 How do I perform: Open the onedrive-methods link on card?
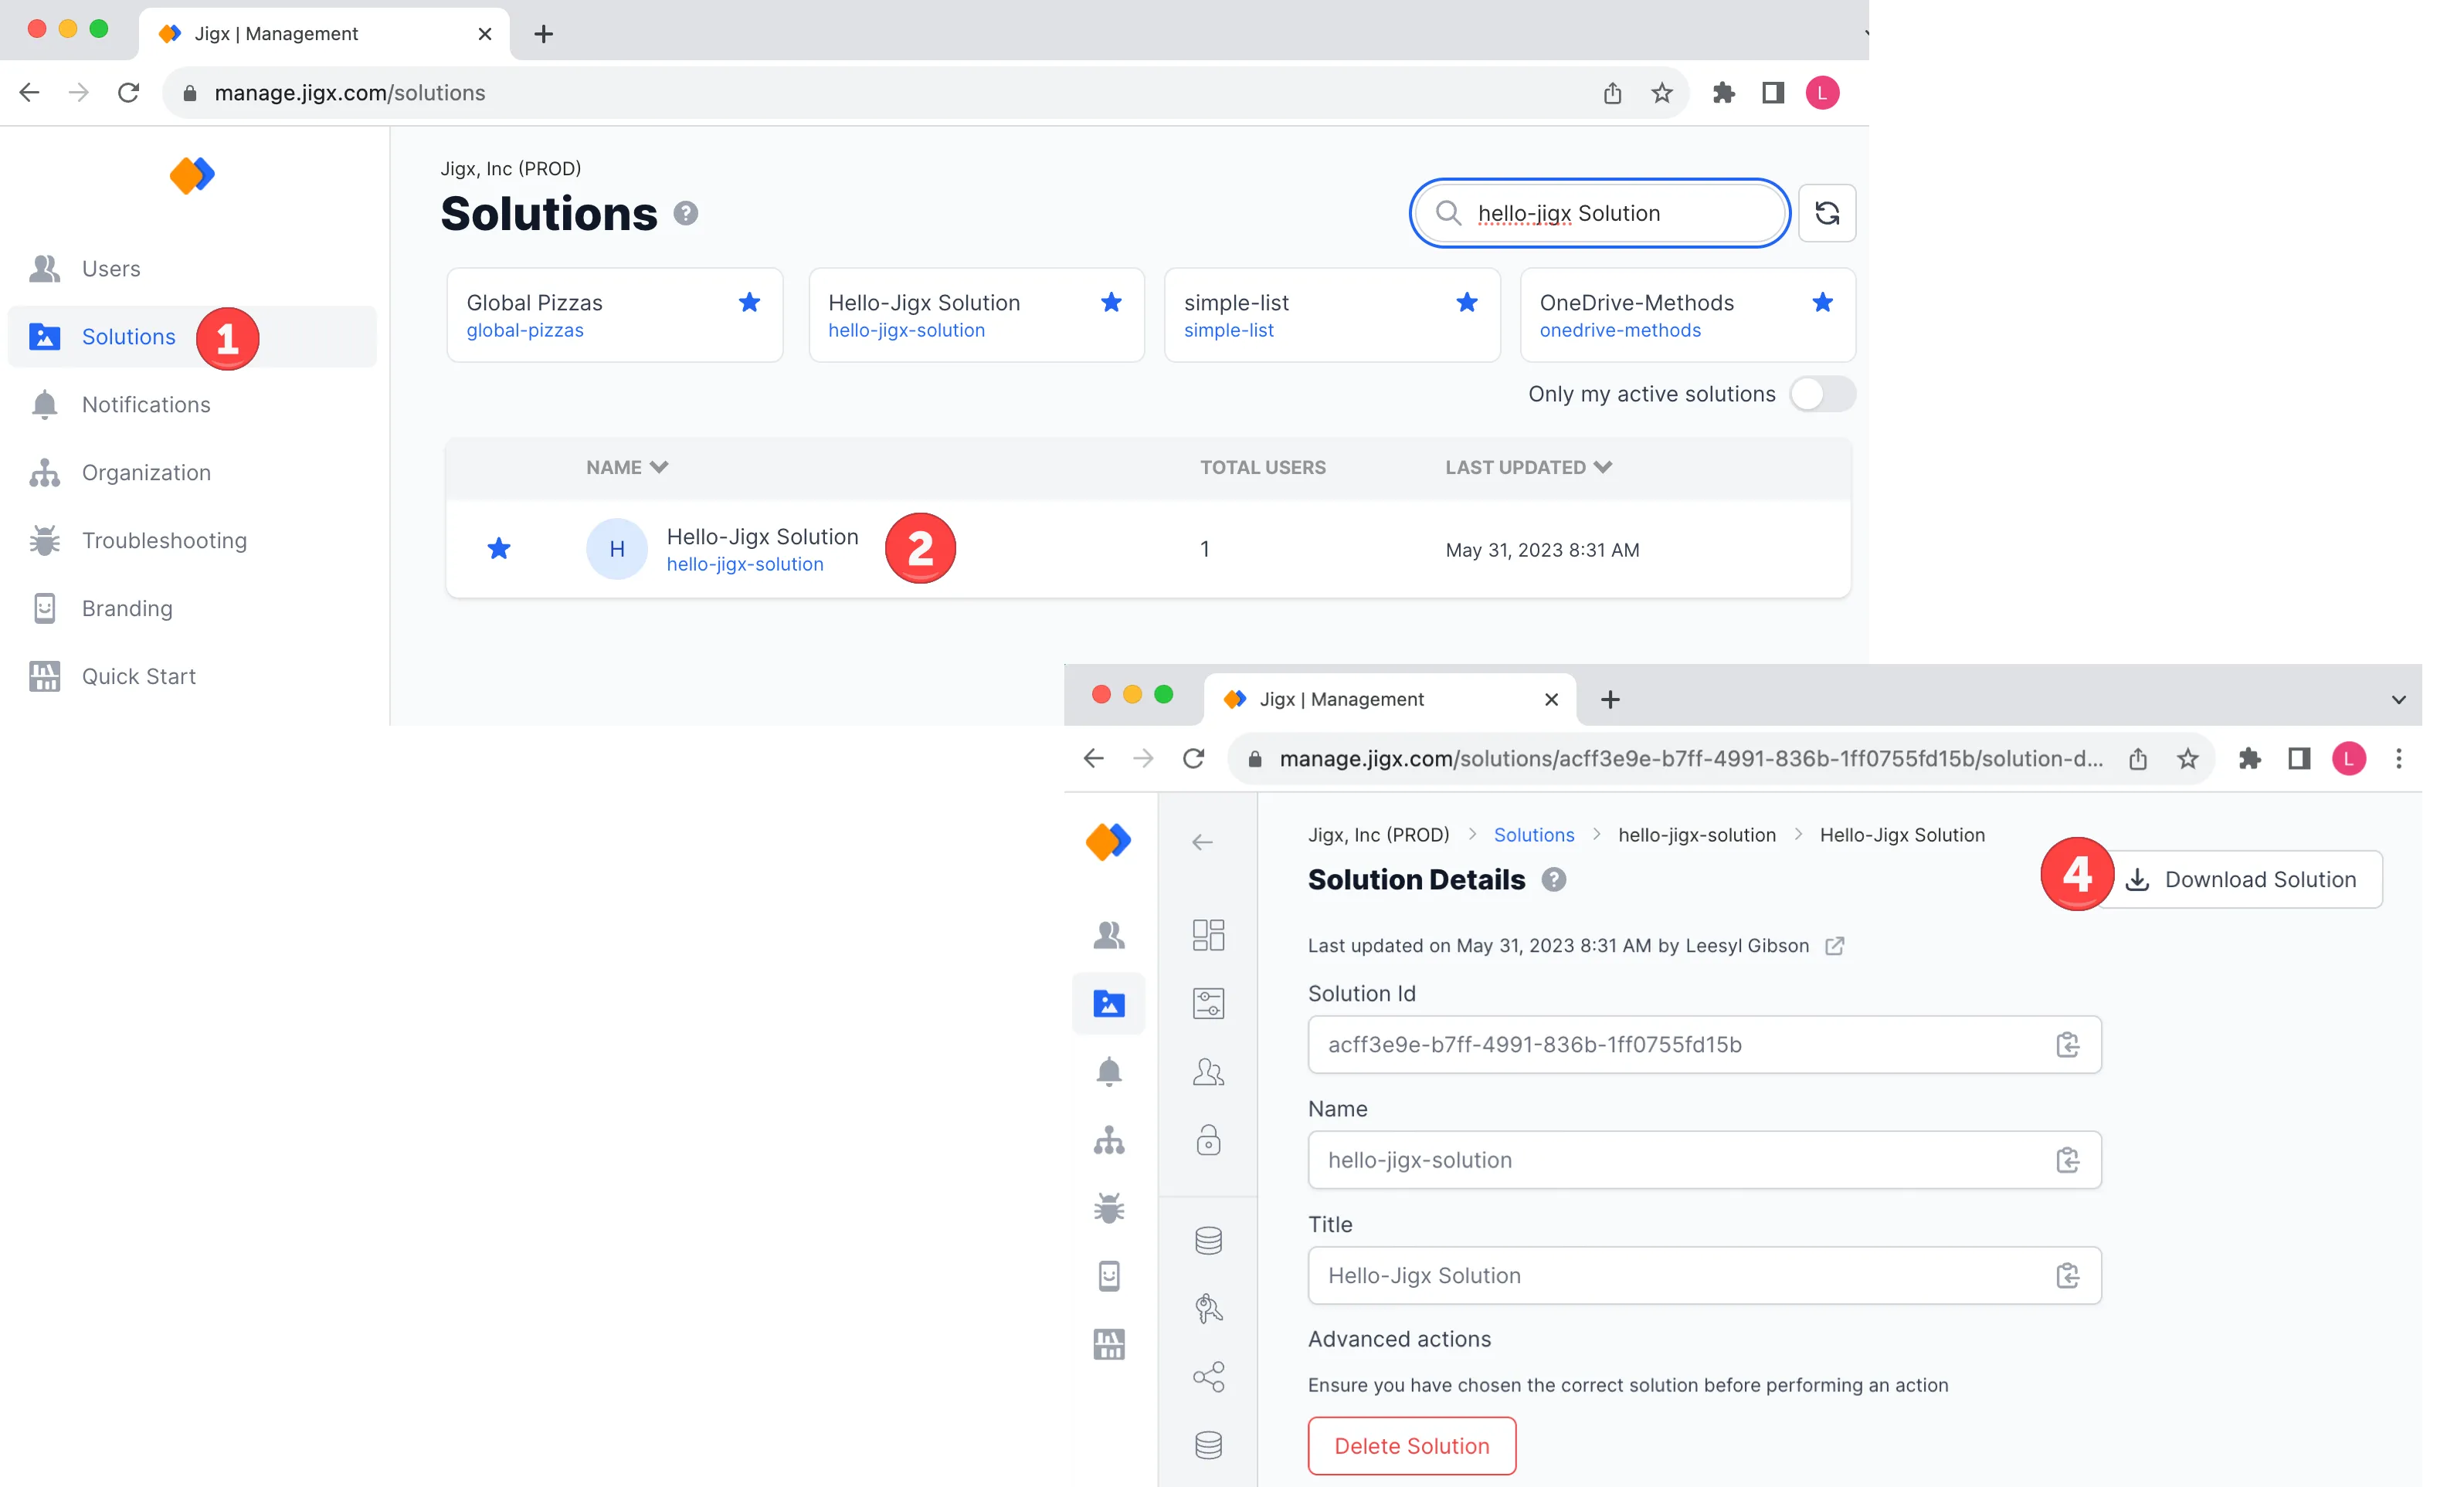(1620, 330)
